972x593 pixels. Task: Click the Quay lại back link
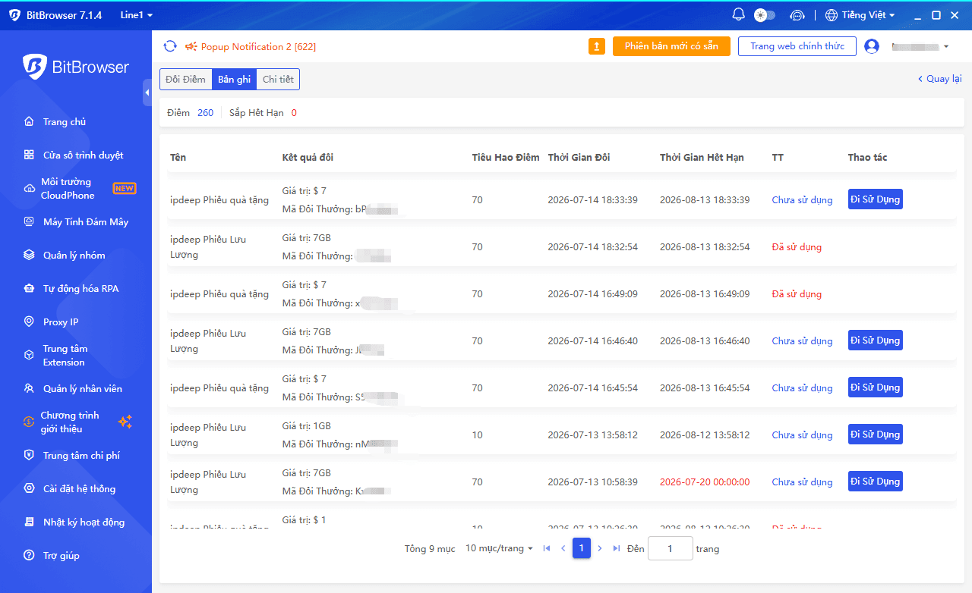click(939, 79)
